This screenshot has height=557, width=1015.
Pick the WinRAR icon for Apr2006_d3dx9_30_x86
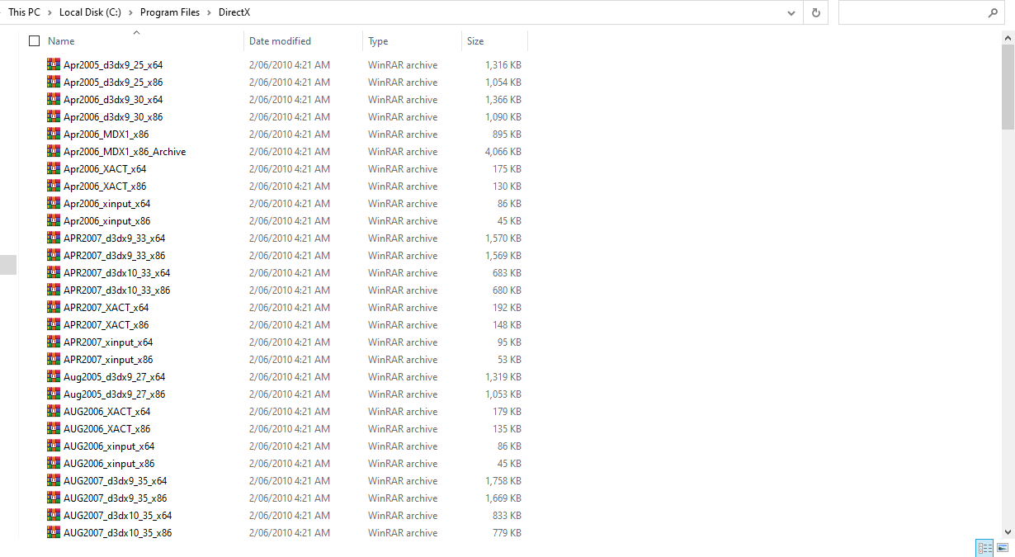click(54, 116)
